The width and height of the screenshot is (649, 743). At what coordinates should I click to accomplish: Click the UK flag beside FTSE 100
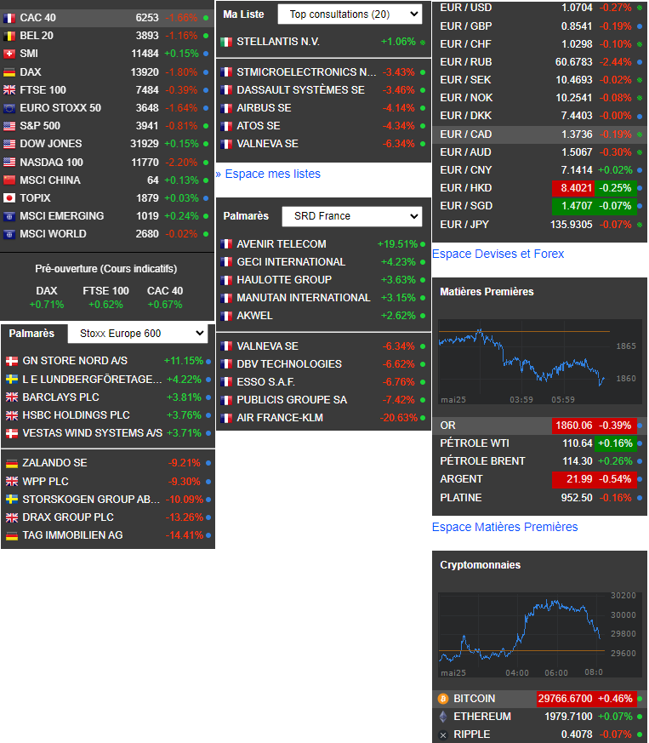click(9, 90)
